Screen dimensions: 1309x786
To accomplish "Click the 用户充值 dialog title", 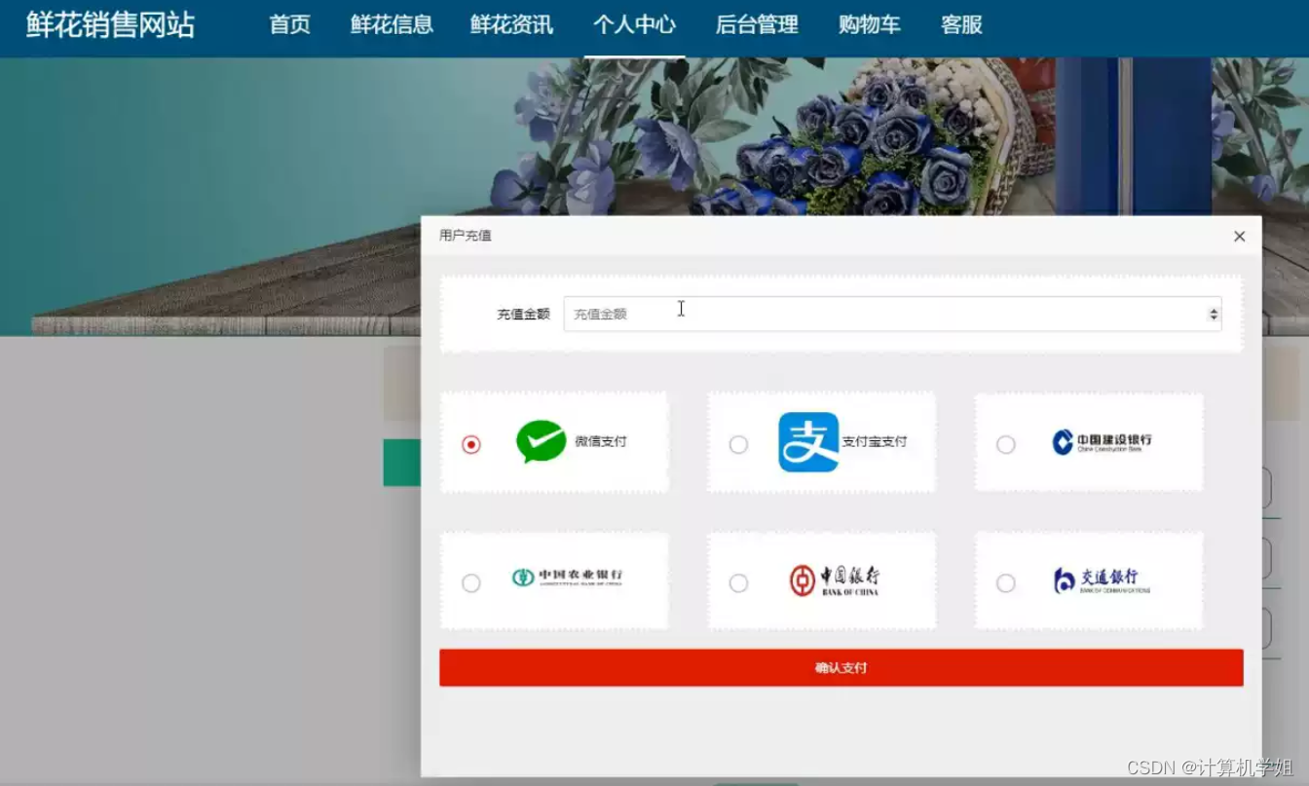I will (466, 236).
